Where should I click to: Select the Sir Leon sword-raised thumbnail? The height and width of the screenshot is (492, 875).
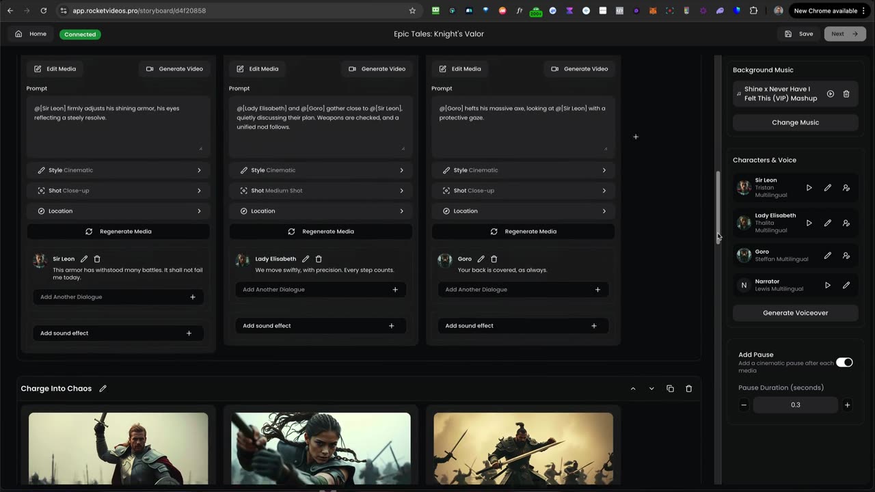click(x=118, y=448)
